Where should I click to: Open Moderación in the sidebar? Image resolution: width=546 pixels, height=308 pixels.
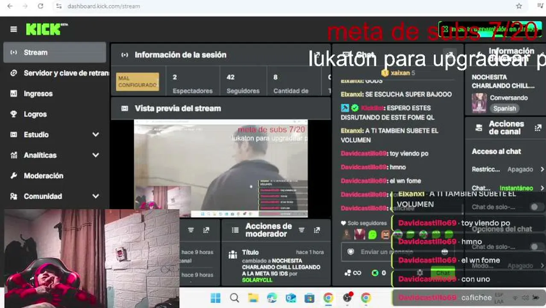point(43,176)
